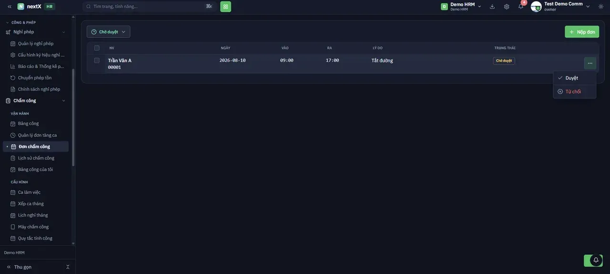Click the Tắt đường reason cell
Screen dimensions: 610x274
[382, 60]
